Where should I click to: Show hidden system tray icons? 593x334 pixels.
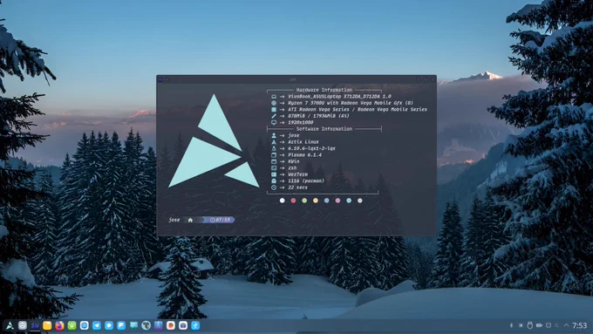coord(566,325)
